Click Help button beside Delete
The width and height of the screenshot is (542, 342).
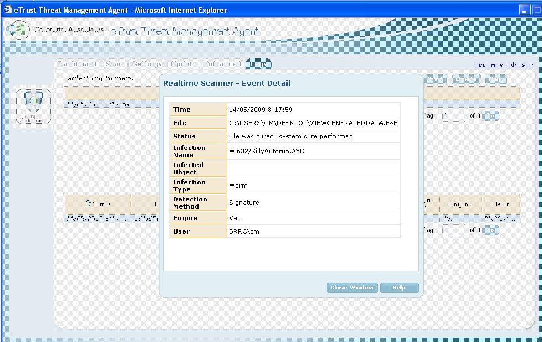coord(496,79)
